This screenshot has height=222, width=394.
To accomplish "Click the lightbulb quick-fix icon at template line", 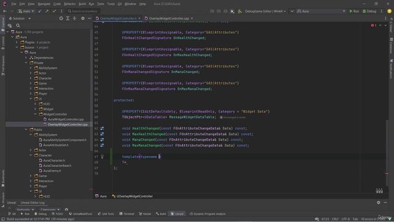I will [x=102, y=157].
